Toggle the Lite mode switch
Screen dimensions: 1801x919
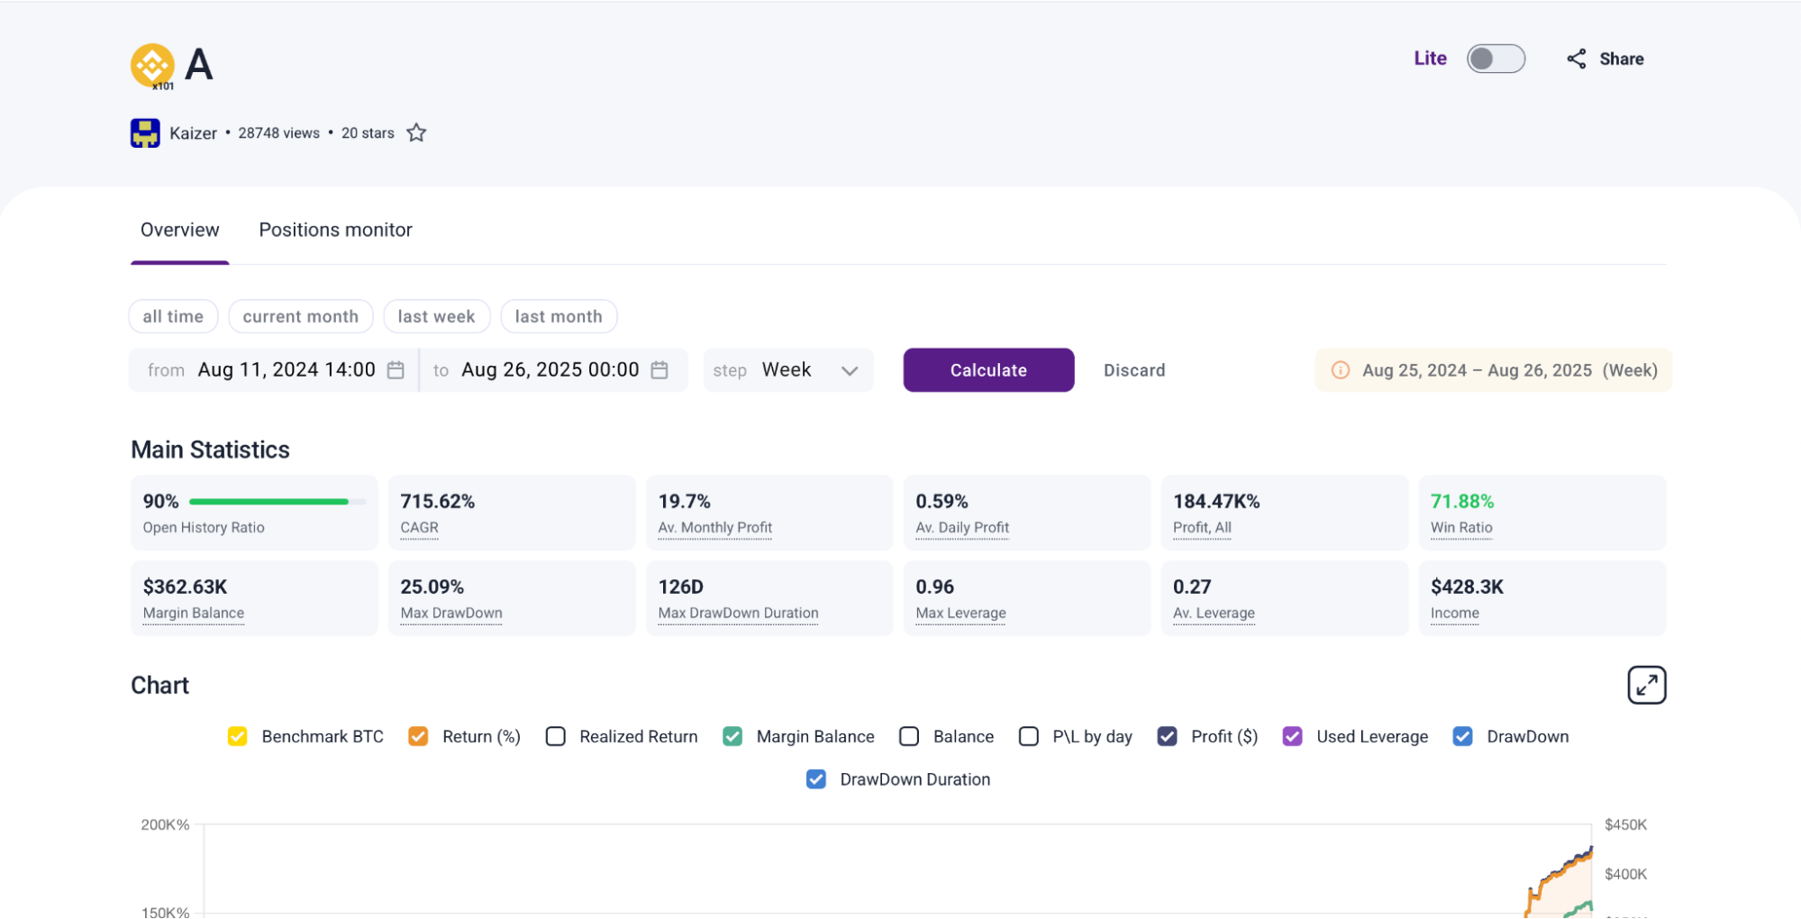1496,59
